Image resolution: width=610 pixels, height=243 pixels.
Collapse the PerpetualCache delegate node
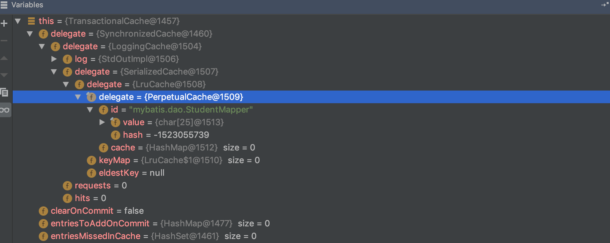click(78, 97)
